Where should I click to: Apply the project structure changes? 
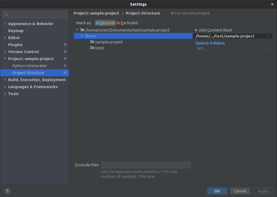pos(263,191)
